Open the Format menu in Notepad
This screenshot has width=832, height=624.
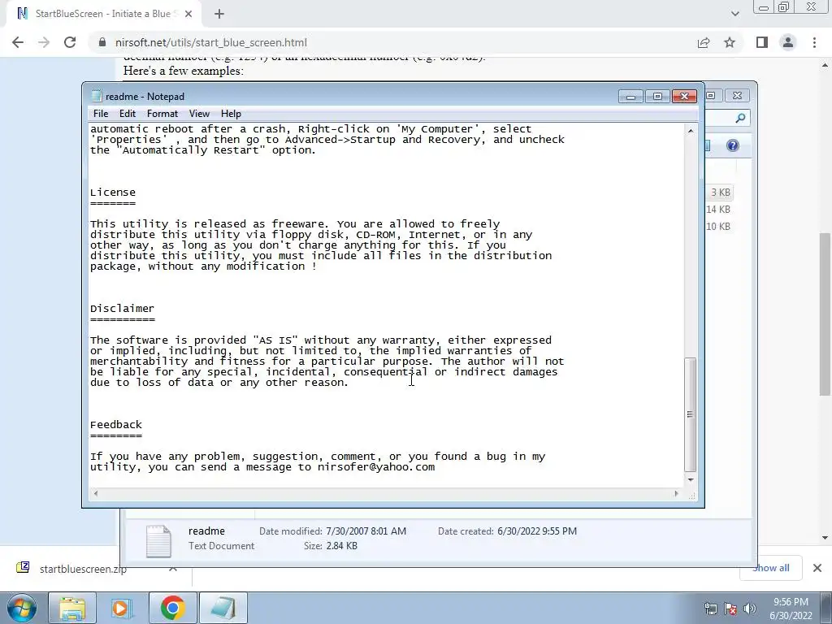pyautogui.click(x=162, y=114)
